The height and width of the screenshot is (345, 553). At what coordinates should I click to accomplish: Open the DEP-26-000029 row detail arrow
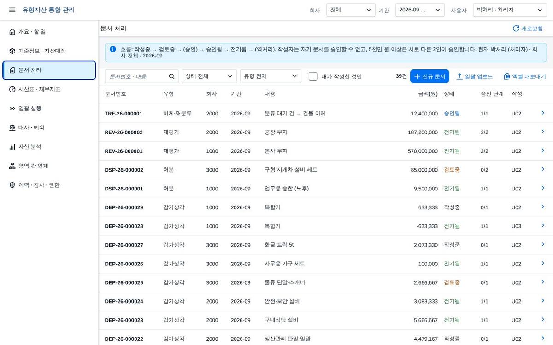[x=543, y=207]
